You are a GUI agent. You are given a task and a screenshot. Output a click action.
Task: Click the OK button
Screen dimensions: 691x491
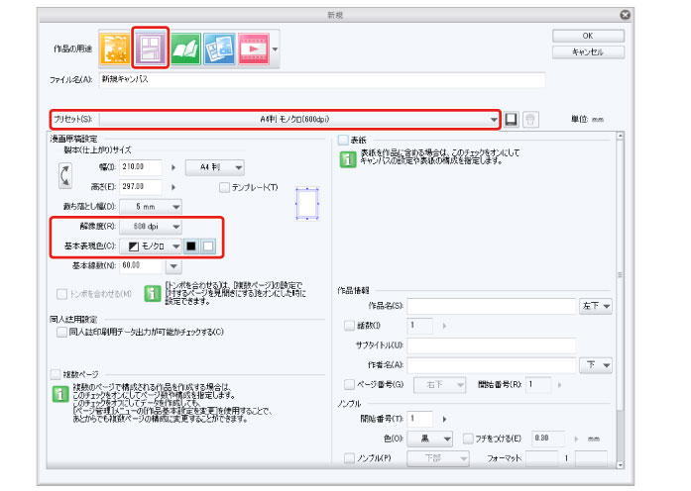coord(588,36)
